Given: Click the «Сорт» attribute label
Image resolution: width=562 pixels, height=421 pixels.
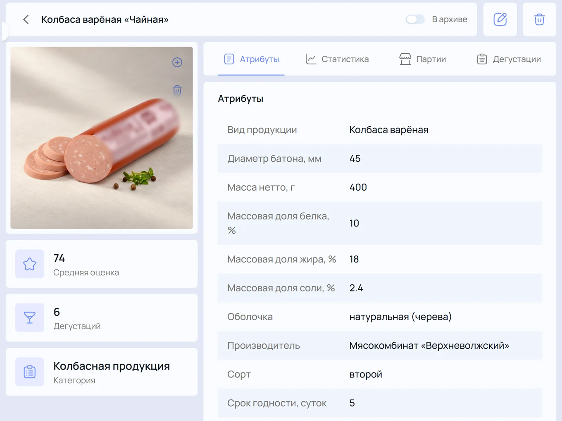Looking at the screenshot, I should click(239, 374).
